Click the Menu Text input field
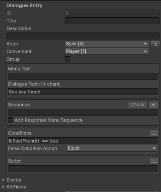This screenshot has height=192, width=161. pos(83,76)
